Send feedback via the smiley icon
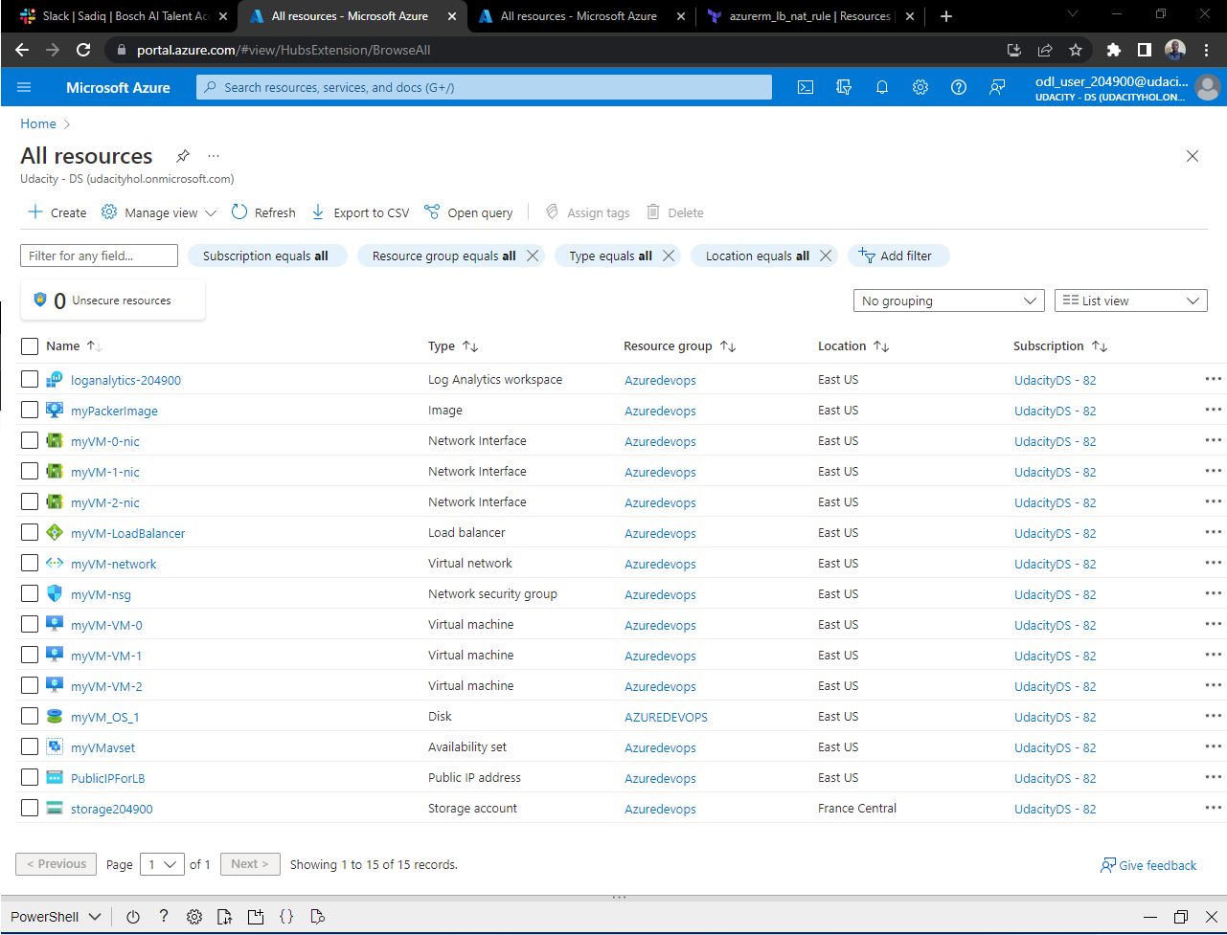The width and height of the screenshot is (1227, 935). click(997, 87)
